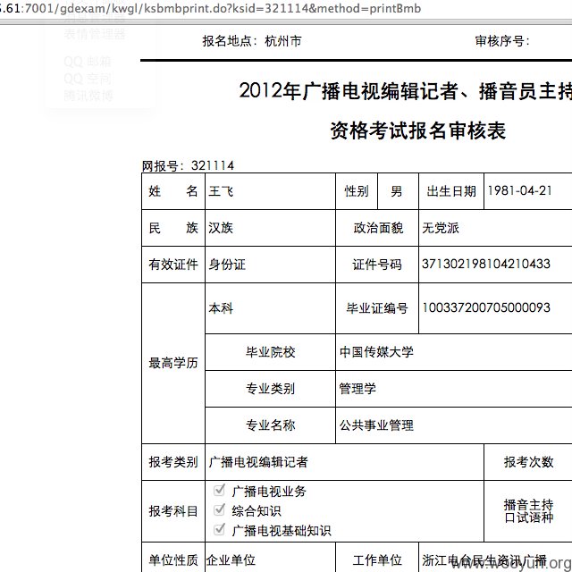Click the 播音主持口试语种 label cell
This screenshot has width=572, height=572.
click(528, 511)
